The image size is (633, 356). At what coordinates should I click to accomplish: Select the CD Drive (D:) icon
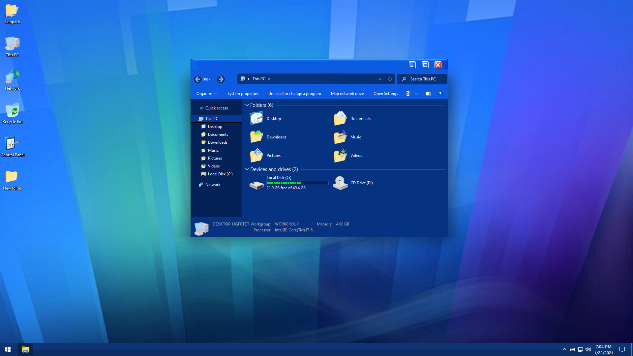pos(340,183)
